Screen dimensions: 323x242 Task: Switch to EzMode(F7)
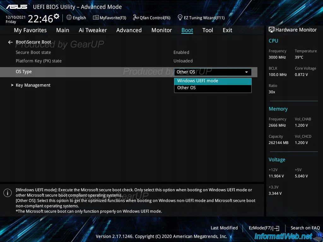click(264, 228)
